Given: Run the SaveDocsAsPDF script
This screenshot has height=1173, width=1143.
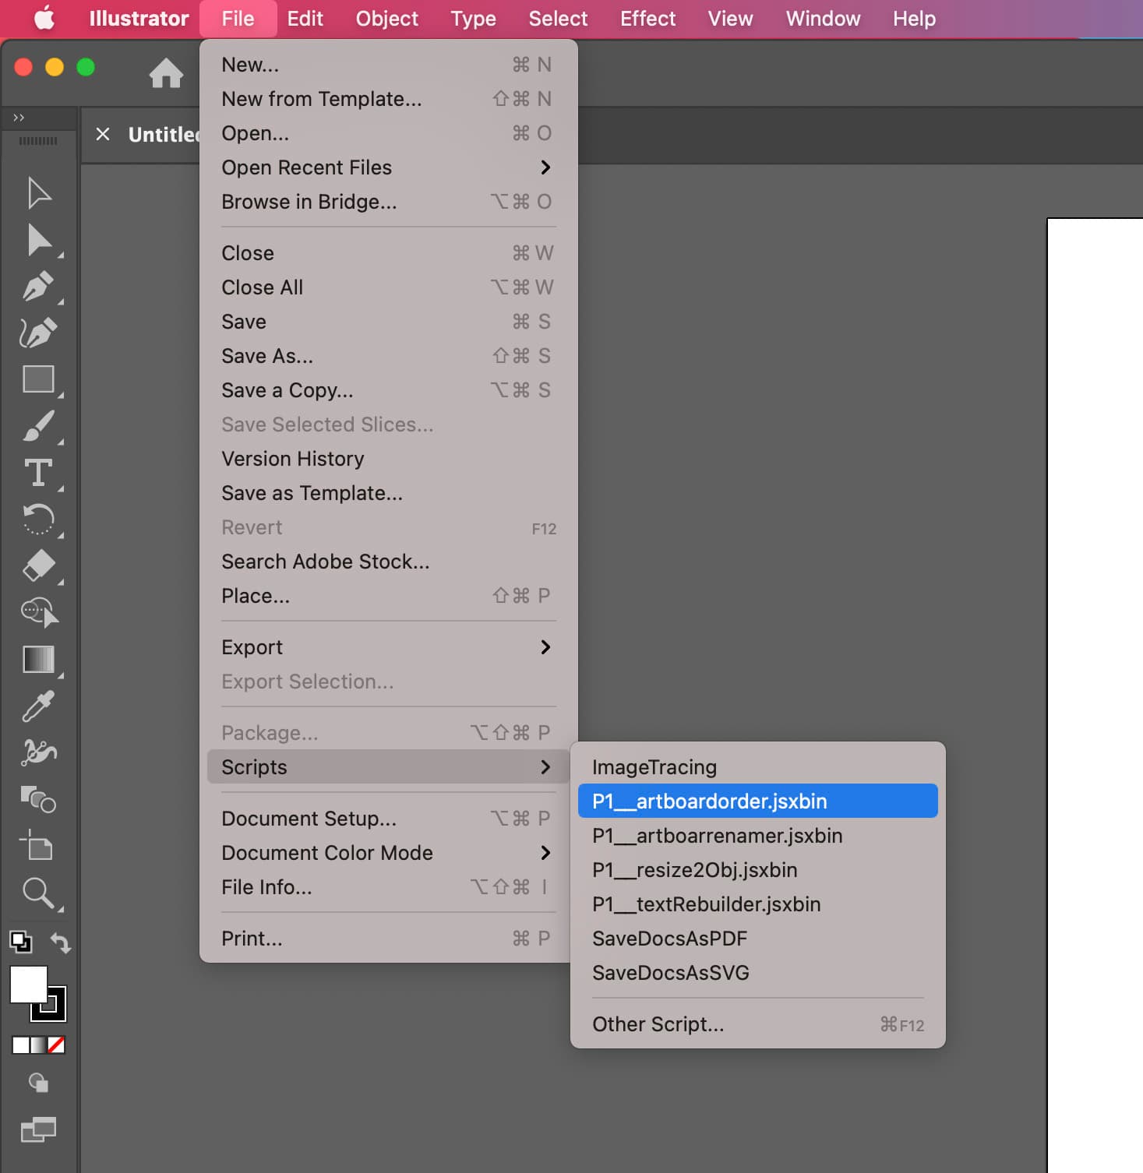Looking at the screenshot, I should [x=670, y=939].
